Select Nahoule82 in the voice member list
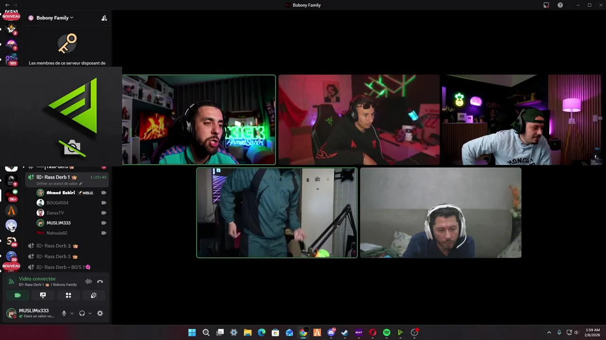This screenshot has width=606, height=340. click(57, 233)
